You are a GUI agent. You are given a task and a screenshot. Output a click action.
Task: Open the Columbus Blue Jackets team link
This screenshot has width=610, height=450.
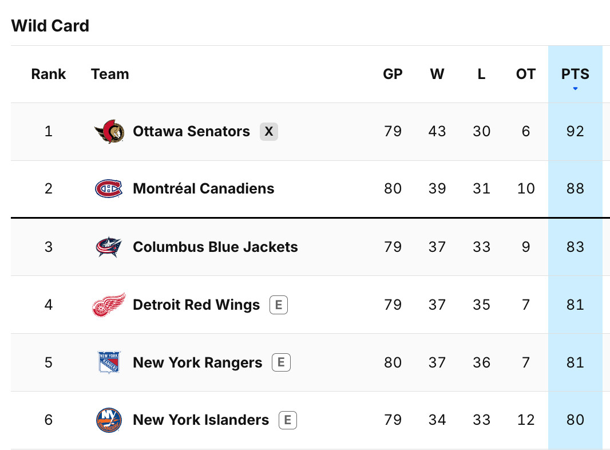point(215,247)
